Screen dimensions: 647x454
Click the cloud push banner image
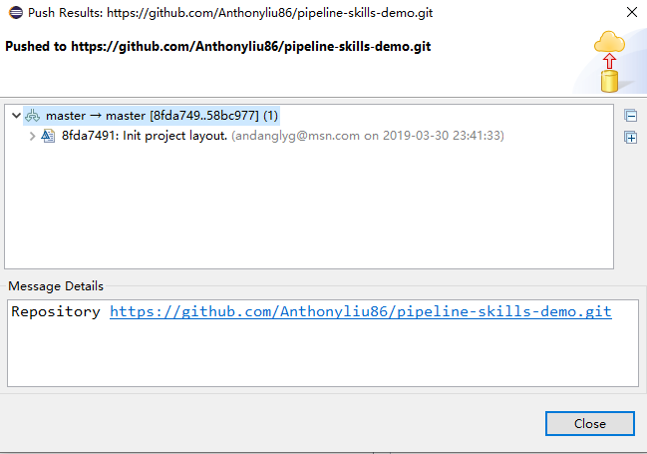coord(609,62)
